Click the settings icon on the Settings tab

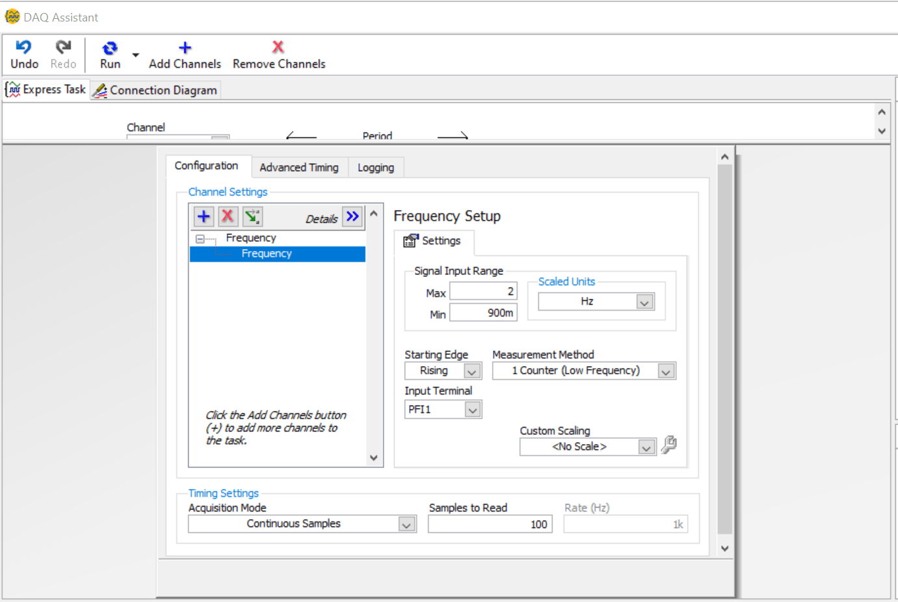[410, 241]
